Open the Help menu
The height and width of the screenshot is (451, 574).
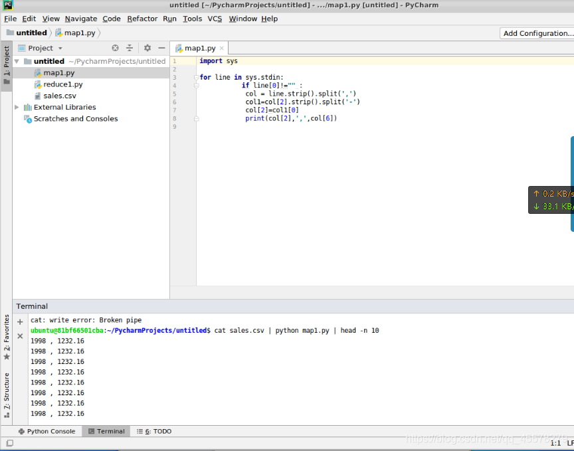pos(270,19)
